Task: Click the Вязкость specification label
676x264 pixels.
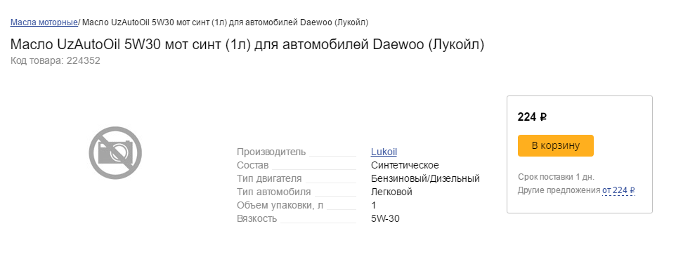Action: click(256, 218)
